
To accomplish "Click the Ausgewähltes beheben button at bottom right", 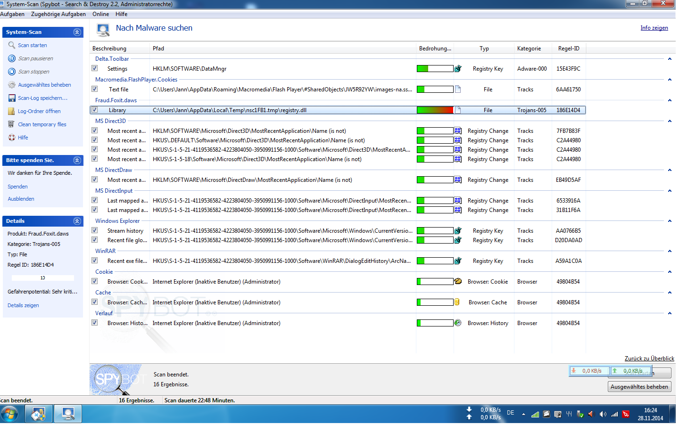I will (x=639, y=387).
